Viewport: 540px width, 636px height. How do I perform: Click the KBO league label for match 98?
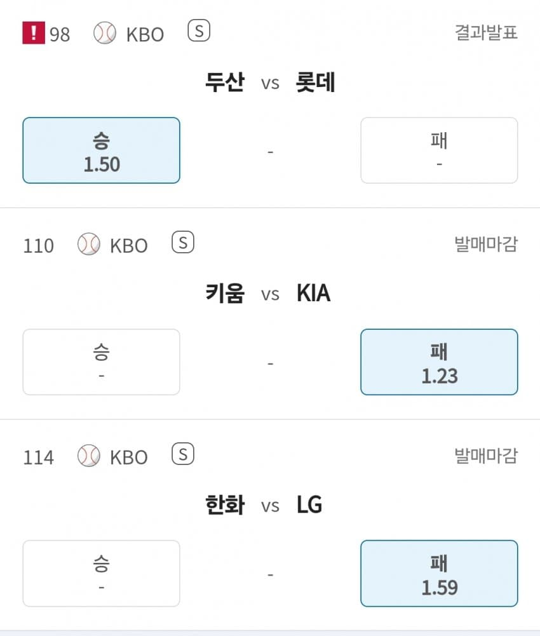click(145, 34)
